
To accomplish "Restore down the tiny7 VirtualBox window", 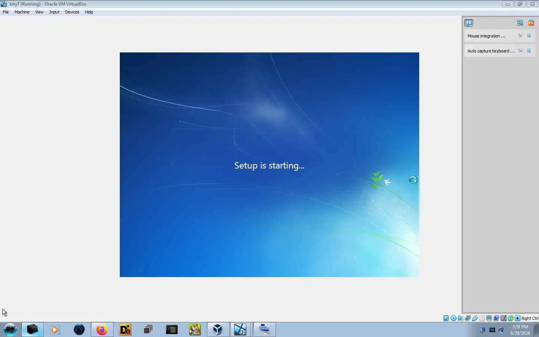I will (x=520, y=4).
